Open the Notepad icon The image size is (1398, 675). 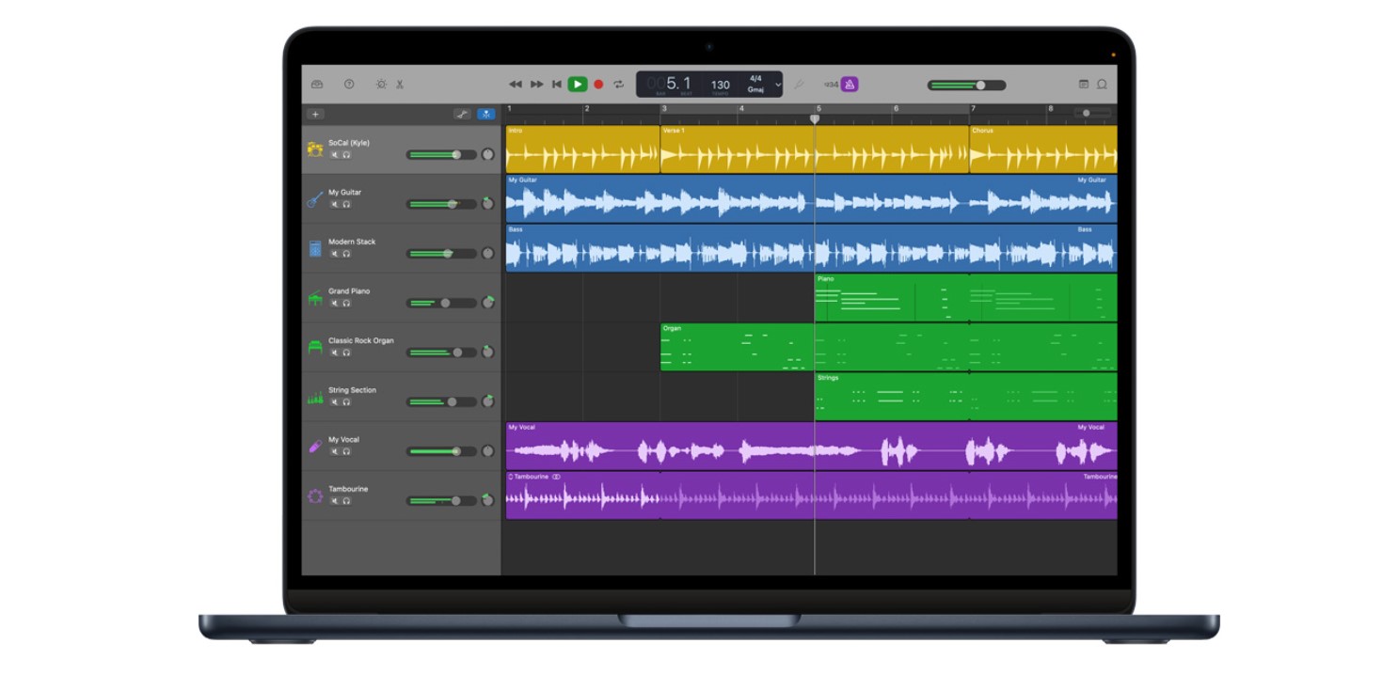pos(1083,85)
